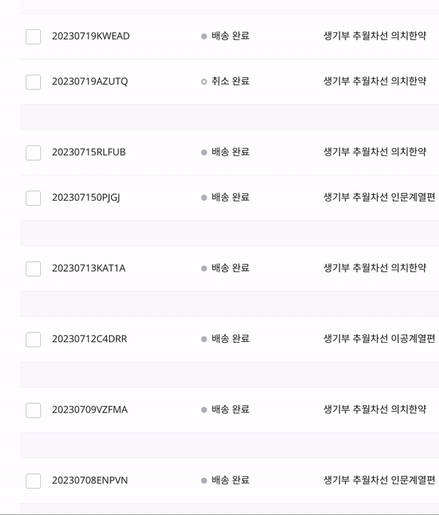
Task: Click the status dot on order 20230708ENPVN
Action: tap(204, 481)
